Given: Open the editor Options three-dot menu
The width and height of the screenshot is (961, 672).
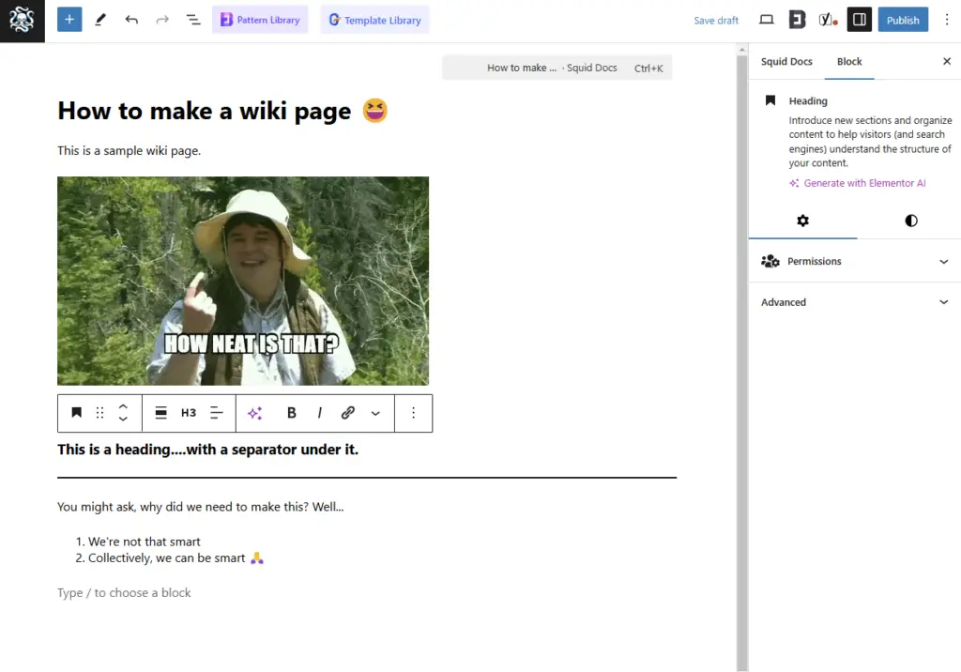Looking at the screenshot, I should pos(947,20).
